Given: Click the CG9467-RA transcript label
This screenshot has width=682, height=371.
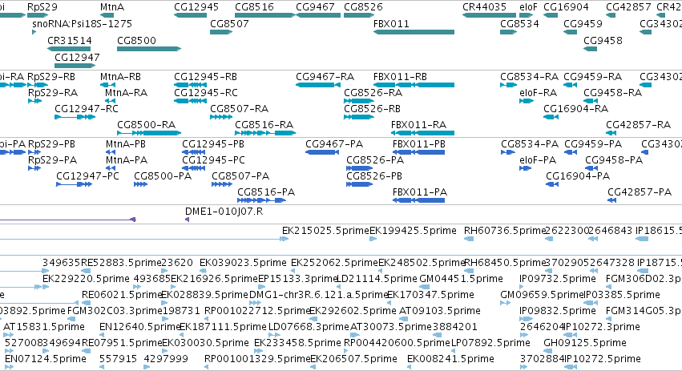Looking at the screenshot, I should [325, 77].
